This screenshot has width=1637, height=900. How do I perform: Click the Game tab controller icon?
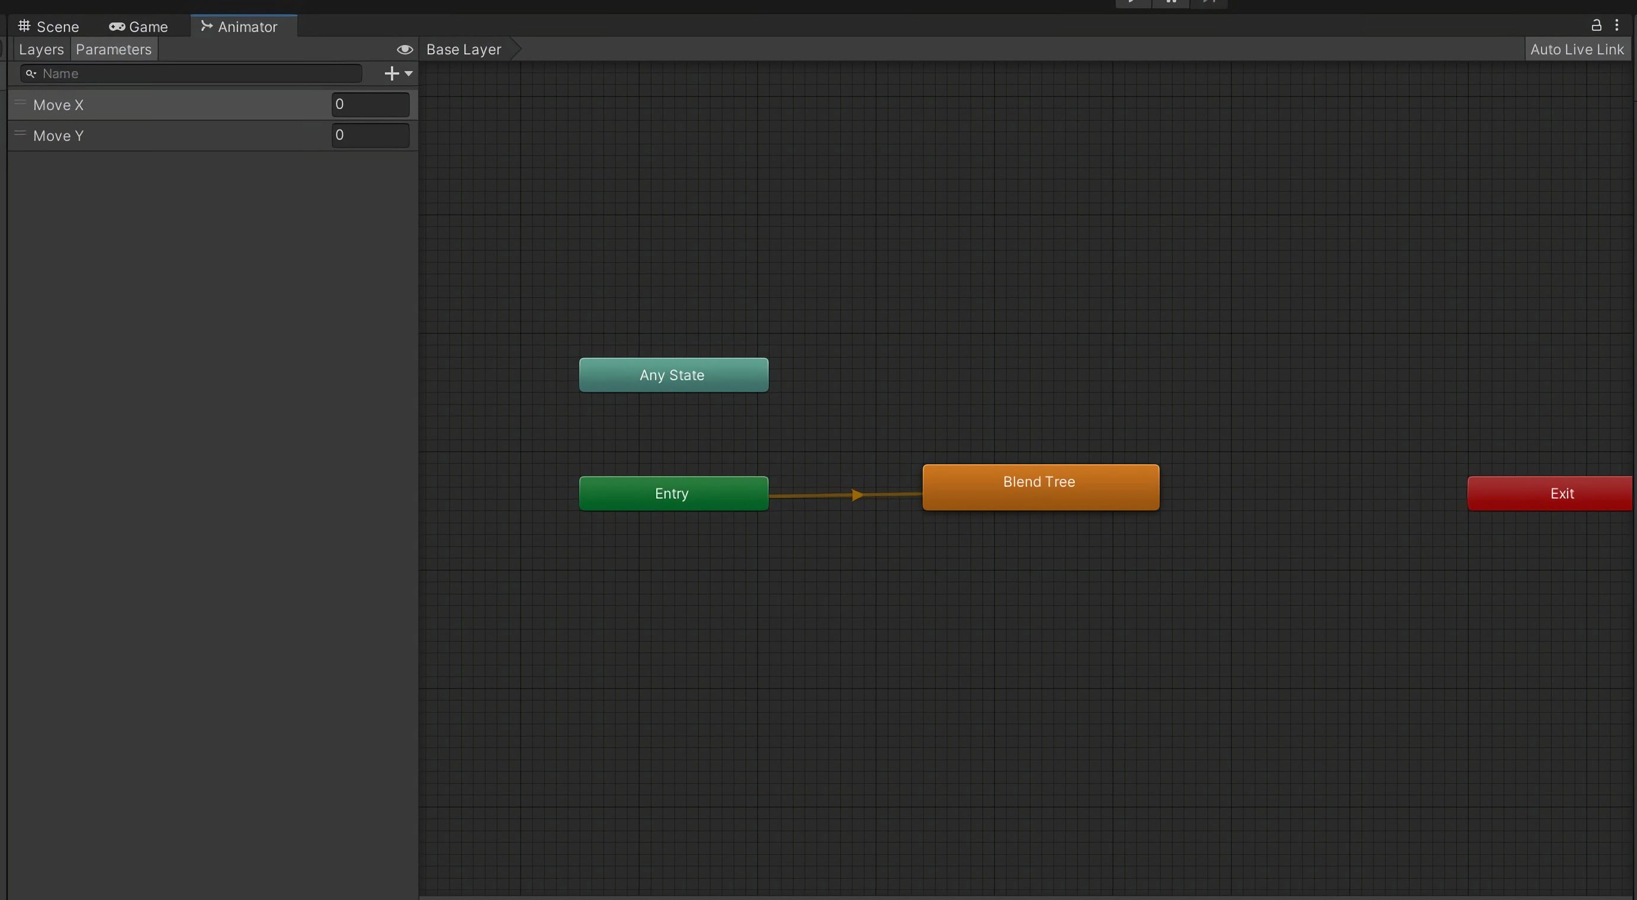pyautogui.click(x=117, y=27)
